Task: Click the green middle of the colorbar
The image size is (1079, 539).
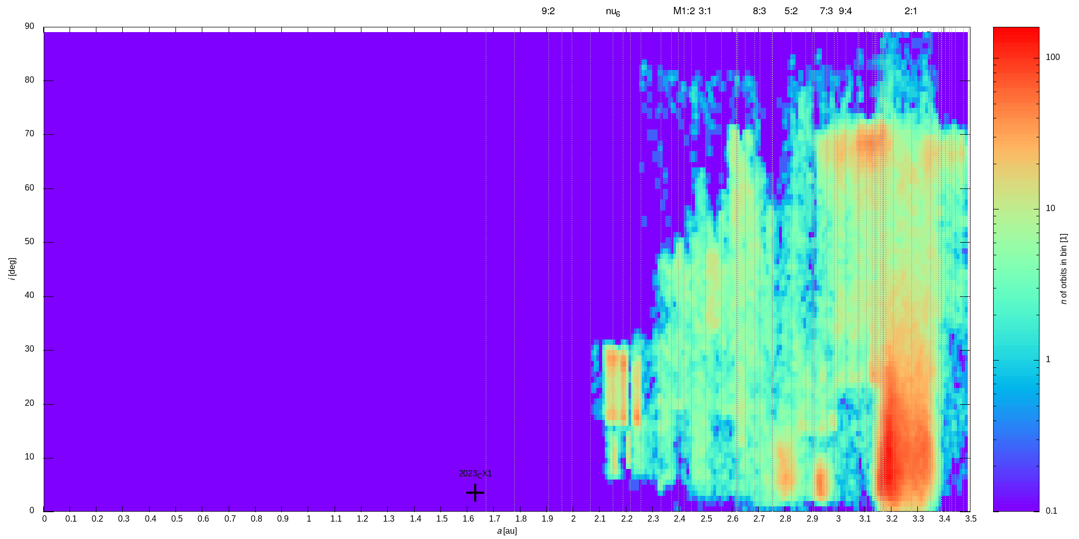Action: pos(1016,269)
